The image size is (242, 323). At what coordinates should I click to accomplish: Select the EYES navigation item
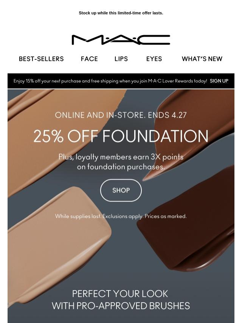coord(154,59)
